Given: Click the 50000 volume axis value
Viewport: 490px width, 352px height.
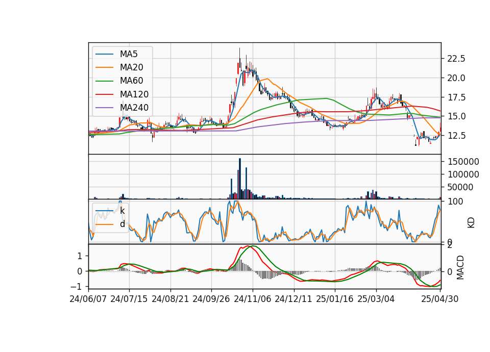Looking at the screenshot, I should pyautogui.click(x=460, y=187).
